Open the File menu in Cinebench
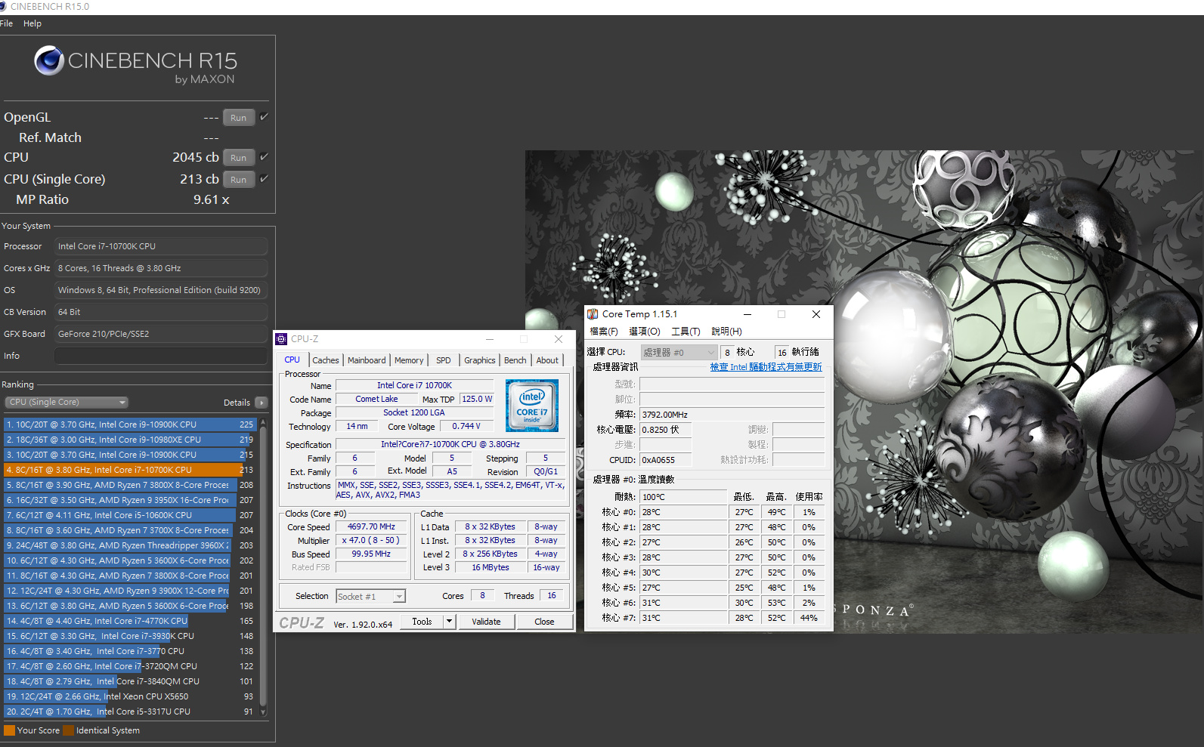 (x=7, y=23)
